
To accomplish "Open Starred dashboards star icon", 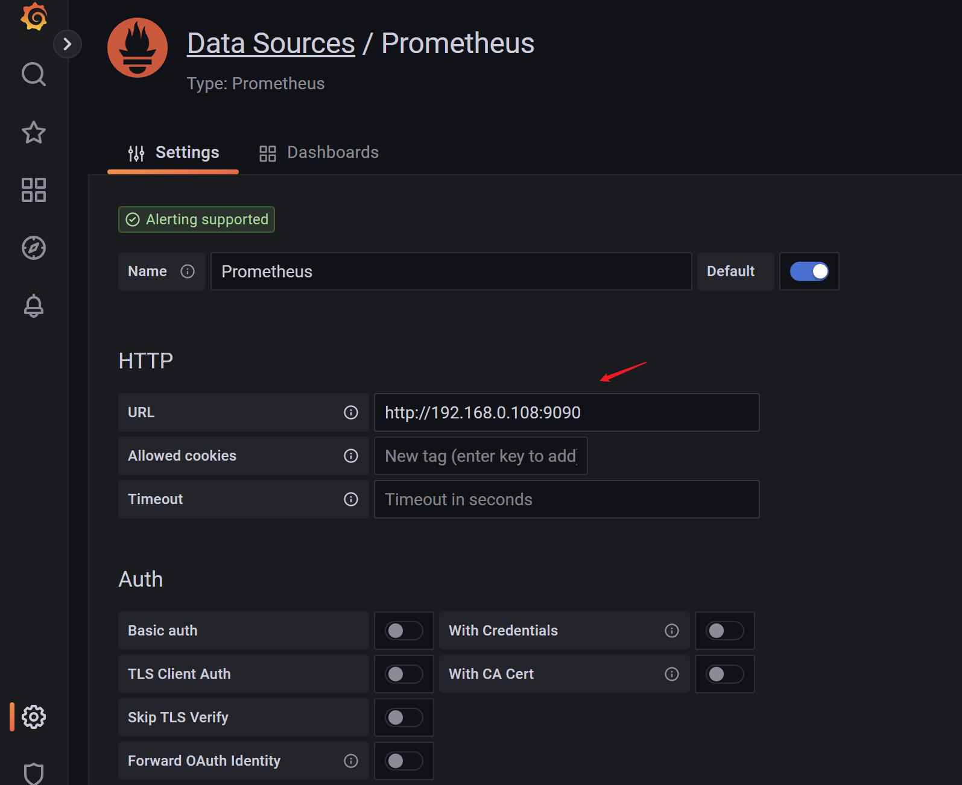I will [x=34, y=133].
